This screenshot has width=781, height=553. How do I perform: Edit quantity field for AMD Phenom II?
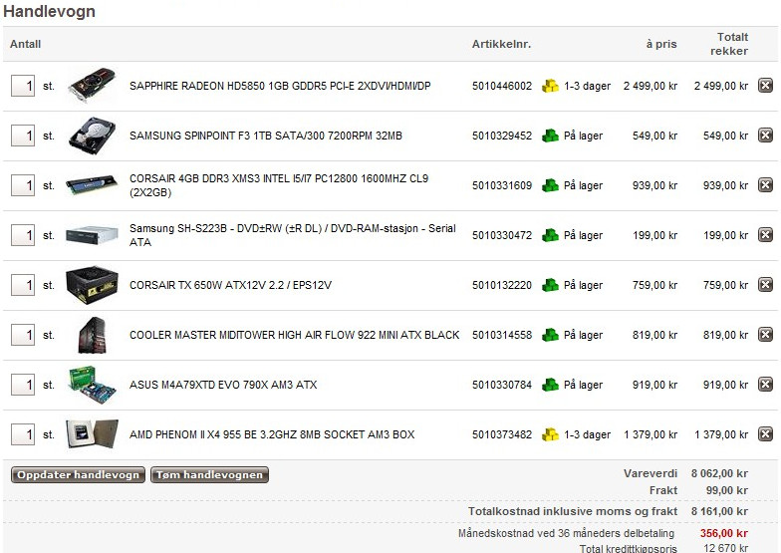click(x=23, y=434)
